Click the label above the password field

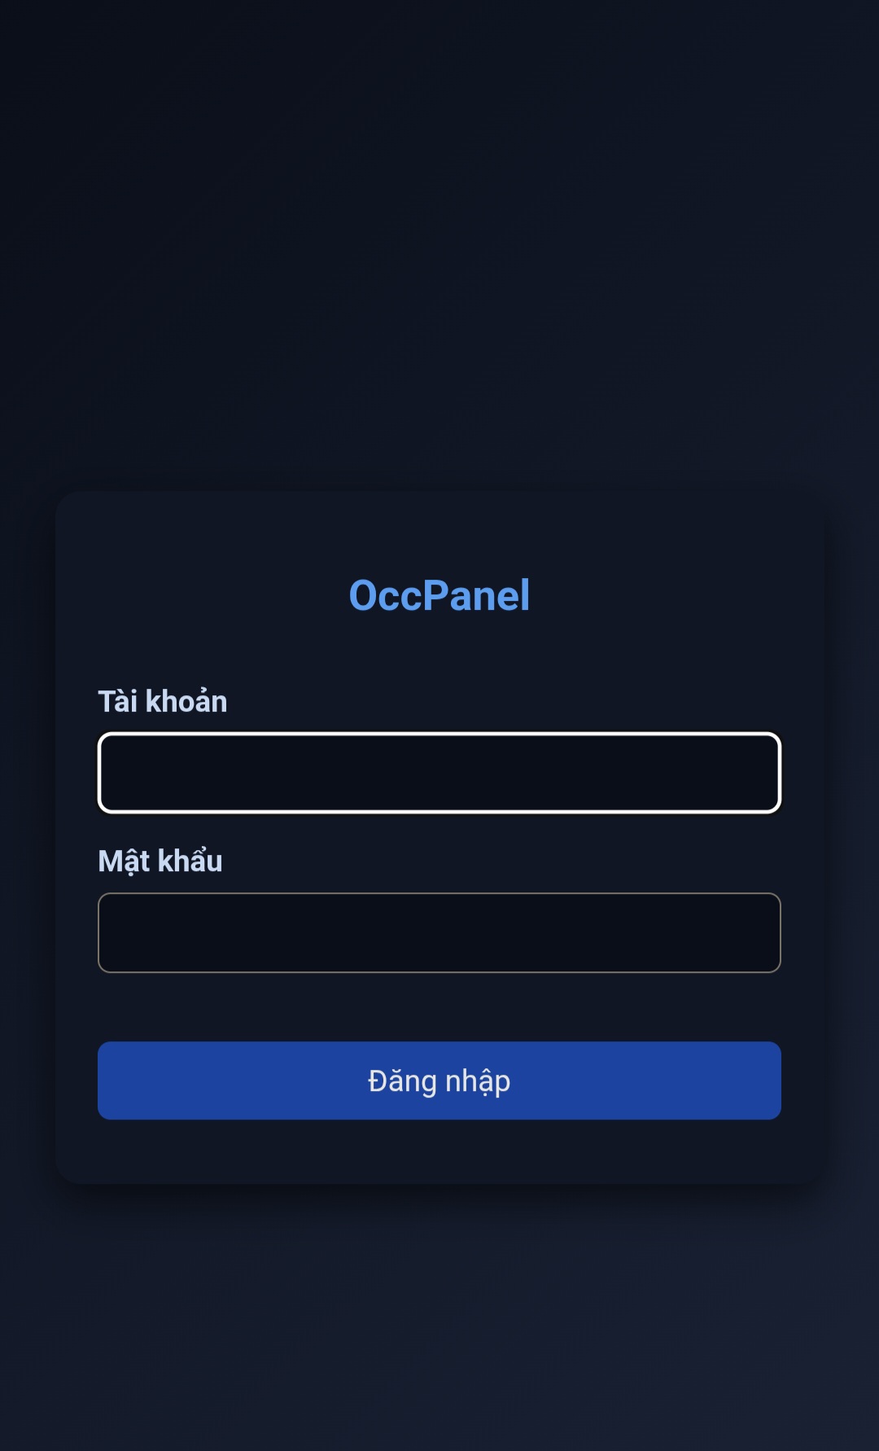[x=160, y=861]
